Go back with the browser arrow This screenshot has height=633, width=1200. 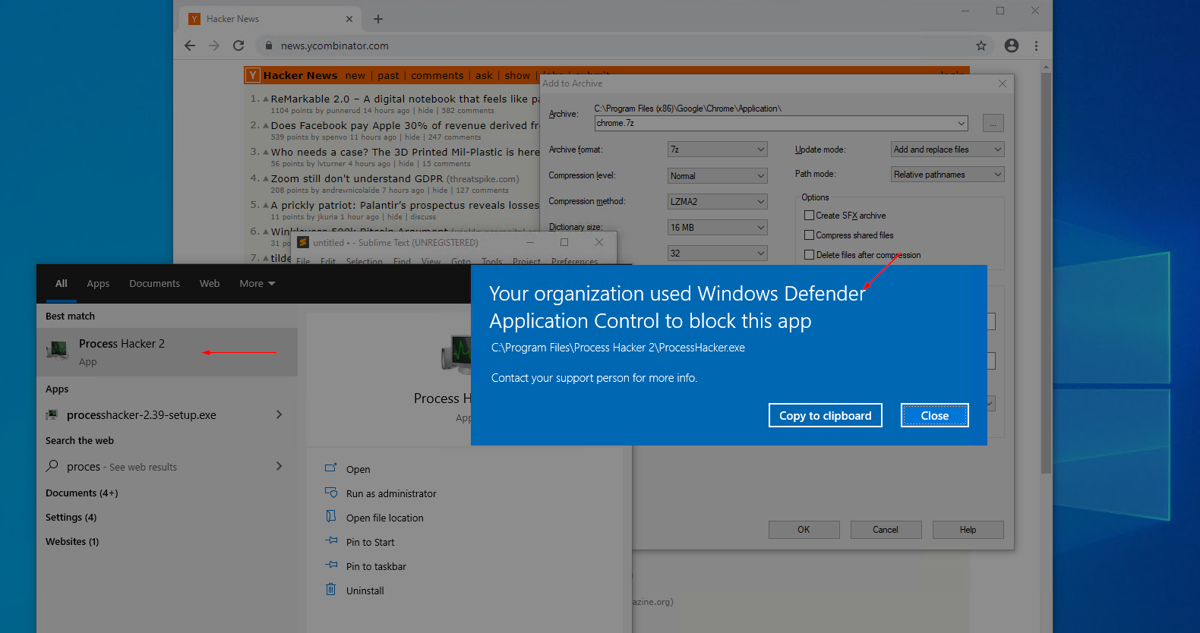click(190, 46)
